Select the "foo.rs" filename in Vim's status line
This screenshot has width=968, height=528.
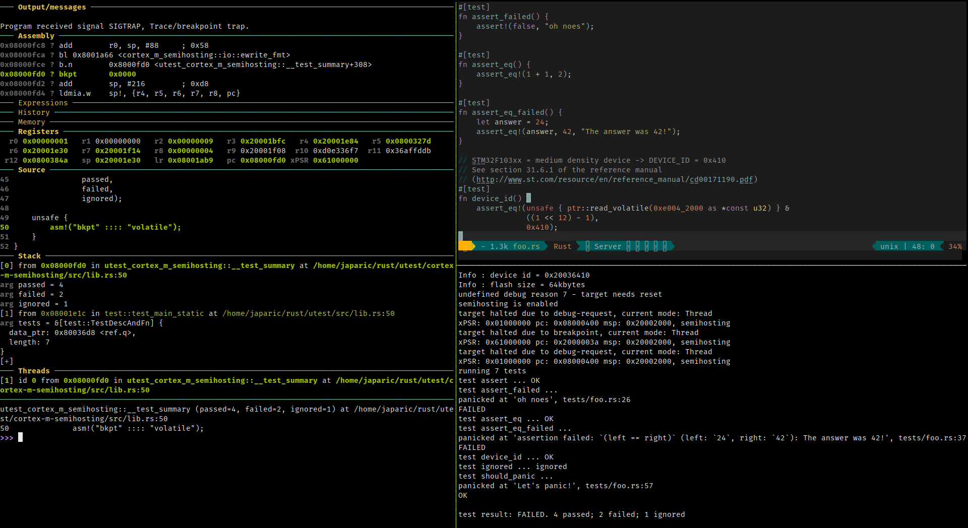526,246
